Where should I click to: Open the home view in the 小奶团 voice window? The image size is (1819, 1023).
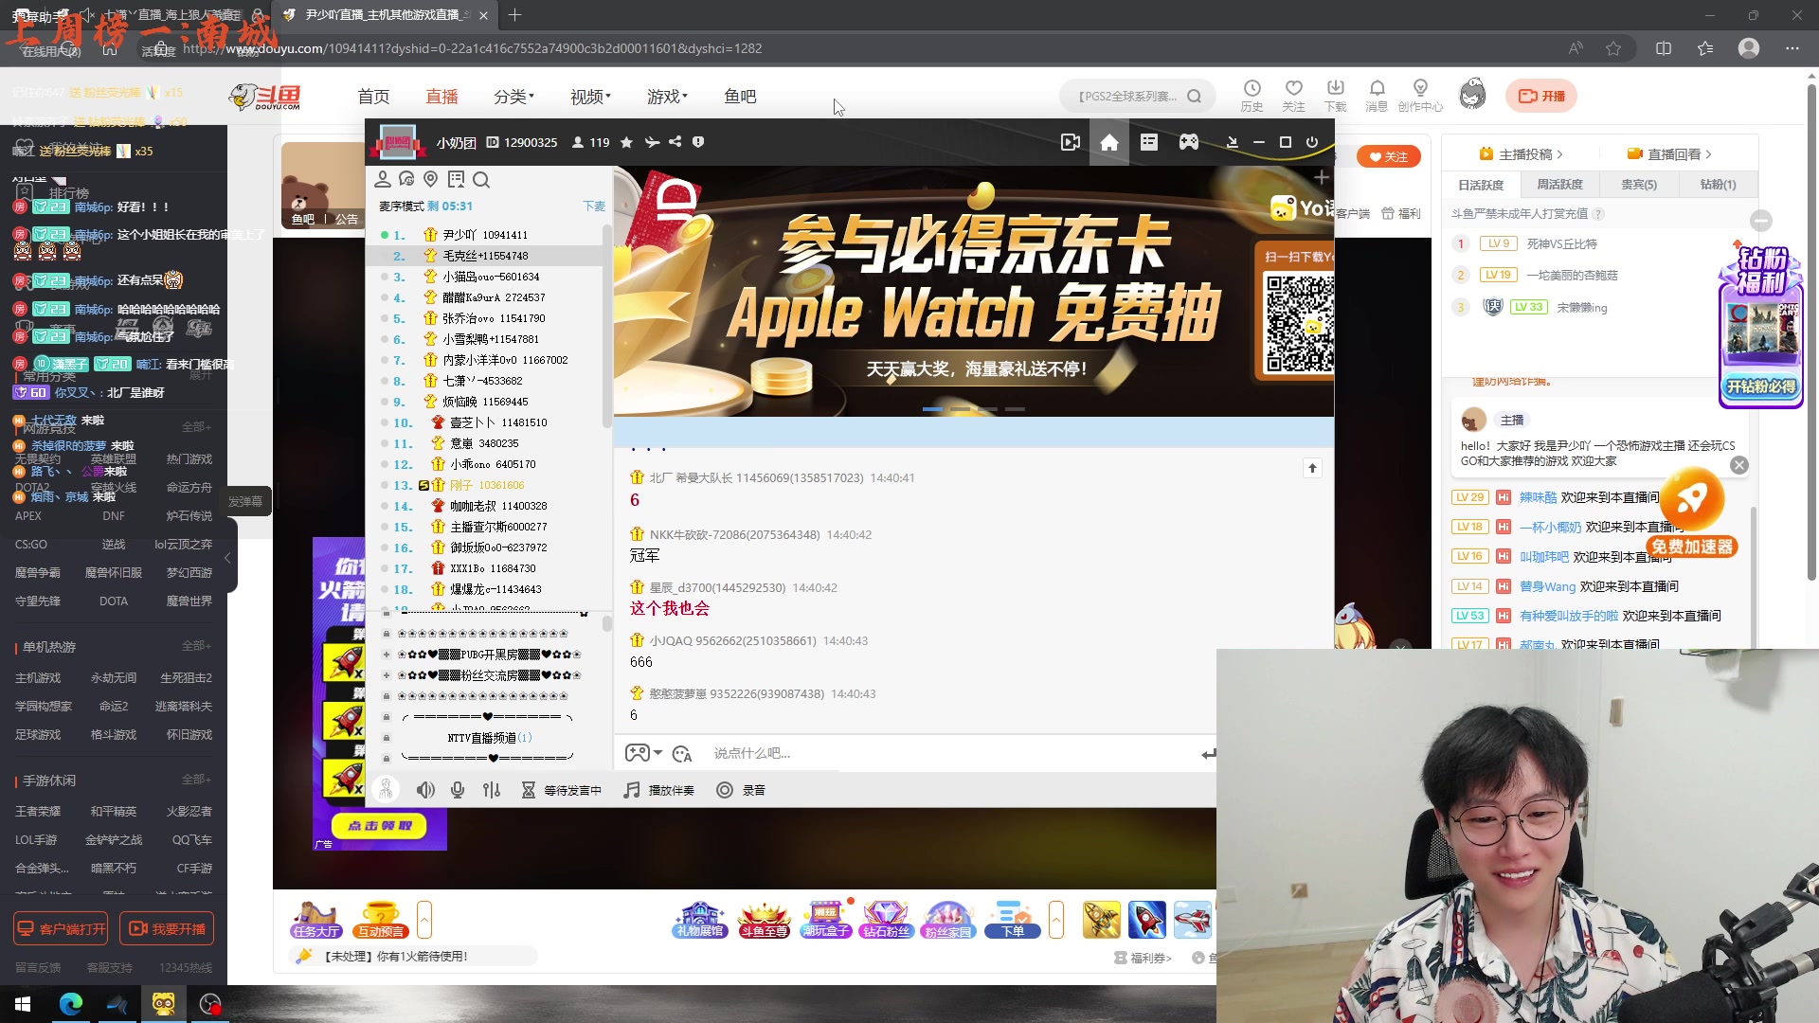click(x=1109, y=142)
